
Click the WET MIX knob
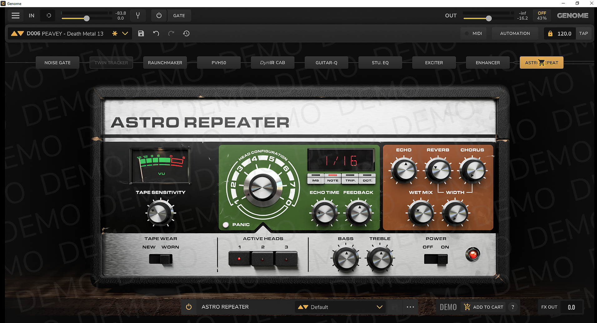[421, 214]
